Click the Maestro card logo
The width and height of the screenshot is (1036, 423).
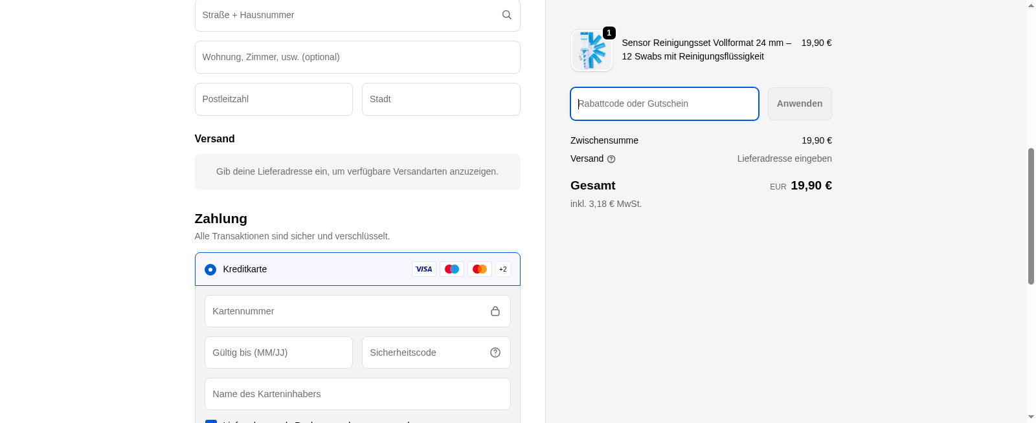tap(452, 269)
